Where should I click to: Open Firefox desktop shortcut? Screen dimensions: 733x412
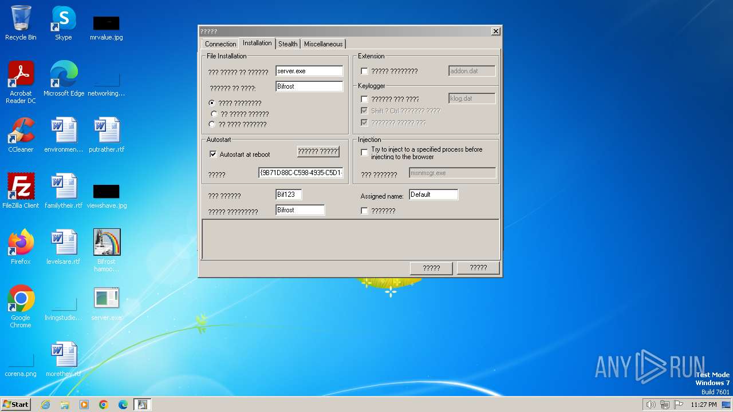pos(21,248)
